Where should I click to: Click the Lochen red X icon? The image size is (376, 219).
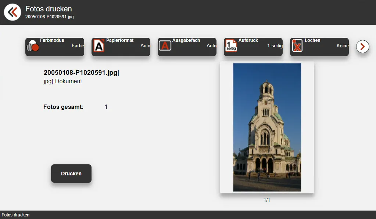[x=297, y=46]
